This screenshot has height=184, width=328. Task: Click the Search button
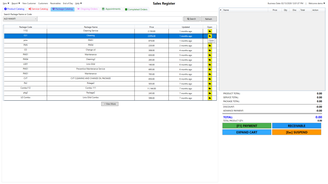point(192,19)
